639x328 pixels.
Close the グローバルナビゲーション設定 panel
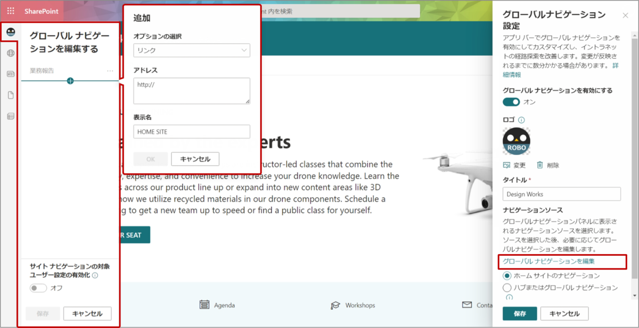[x=625, y=15]
